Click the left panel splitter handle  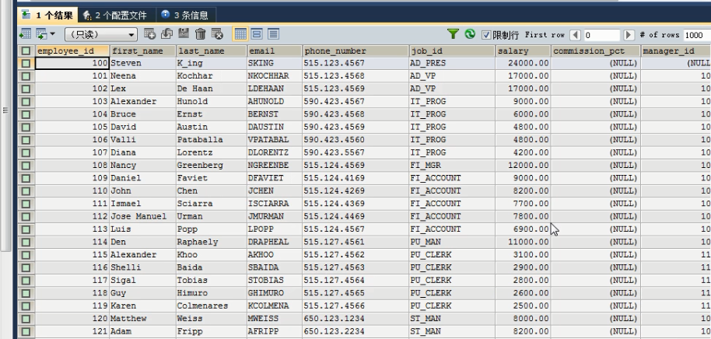(5, 110)
